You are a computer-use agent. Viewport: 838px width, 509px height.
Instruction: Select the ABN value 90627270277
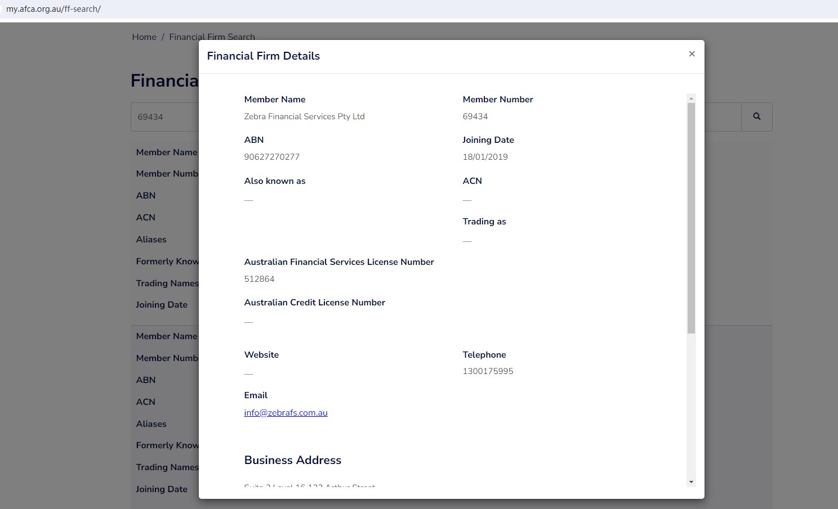point(271,157)
